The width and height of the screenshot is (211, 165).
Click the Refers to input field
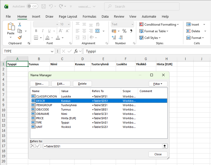(103, 146)
